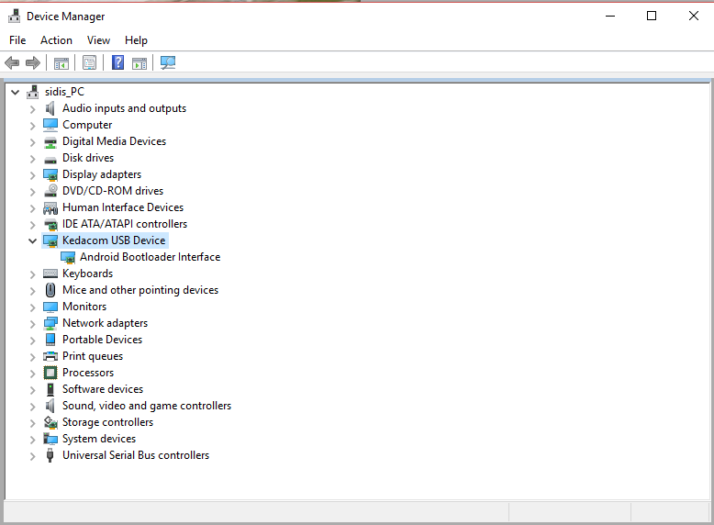This screenshot has width=714, height=525.
Task: Expand the Network adapters category
Action: pyautogui.click(x=33, y=323)
